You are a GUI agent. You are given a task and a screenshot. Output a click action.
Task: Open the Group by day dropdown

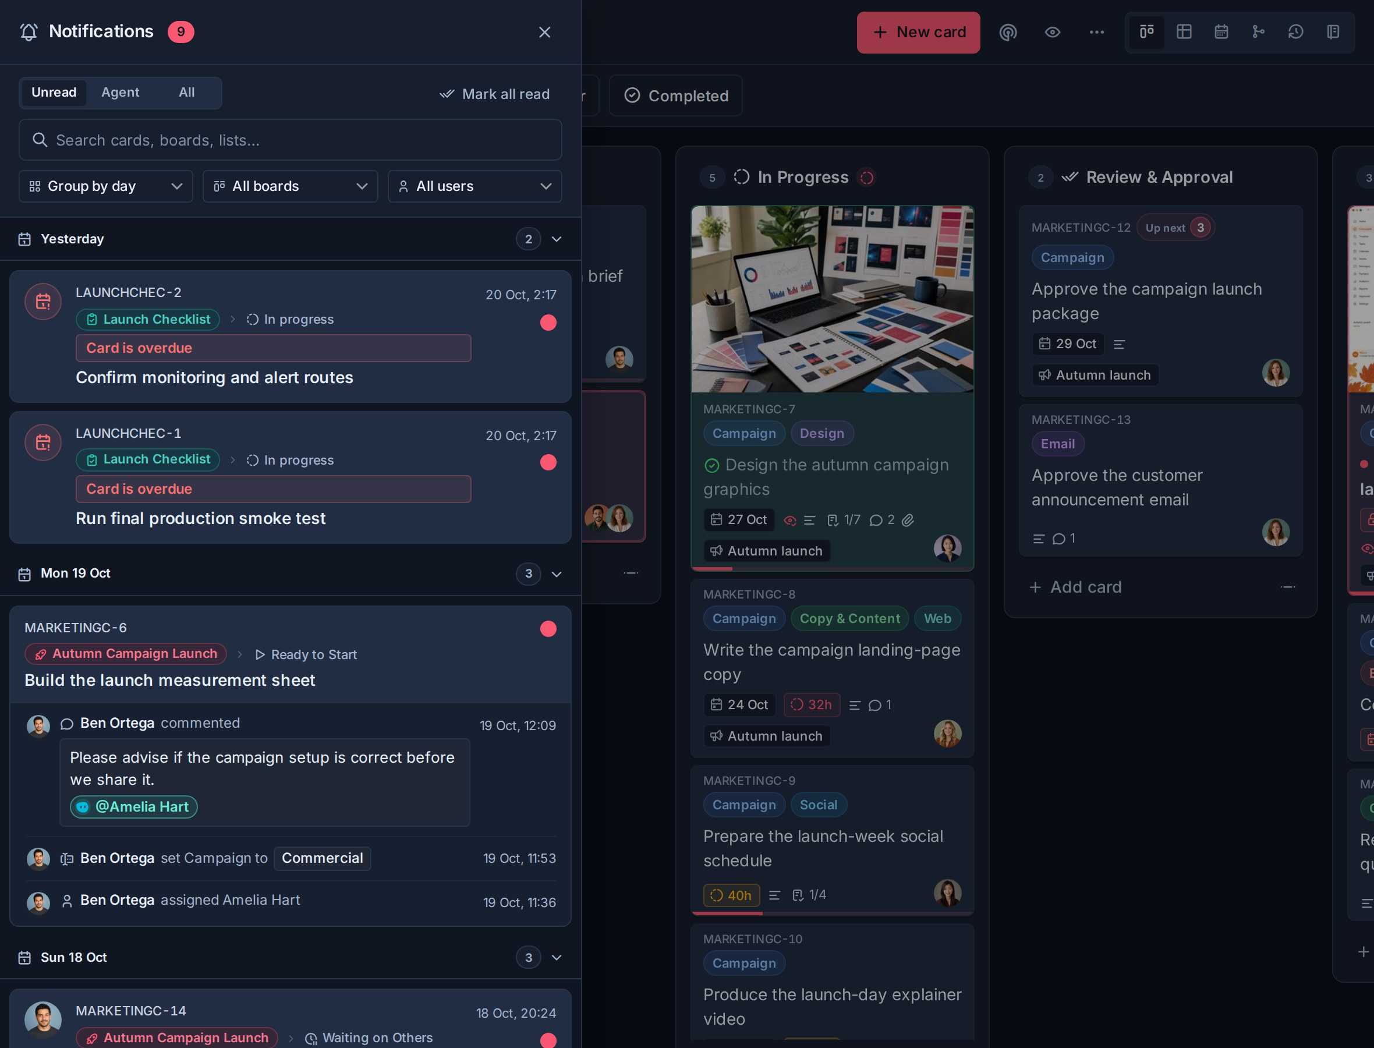[x=105, y=186]
